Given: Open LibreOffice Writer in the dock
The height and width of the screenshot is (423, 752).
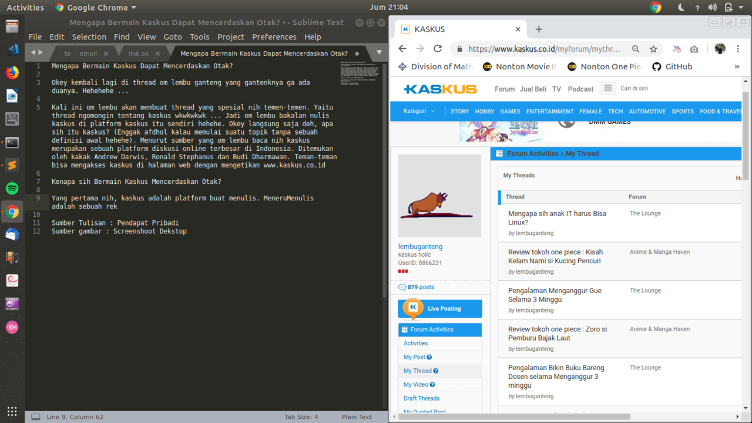Looking at the screenshot, I should pyautogui.click(x=12, y=96).
